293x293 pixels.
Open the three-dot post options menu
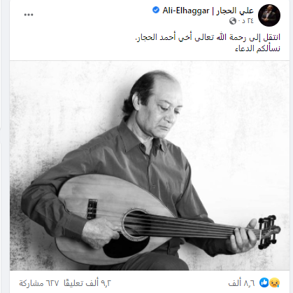coord(29,15)
